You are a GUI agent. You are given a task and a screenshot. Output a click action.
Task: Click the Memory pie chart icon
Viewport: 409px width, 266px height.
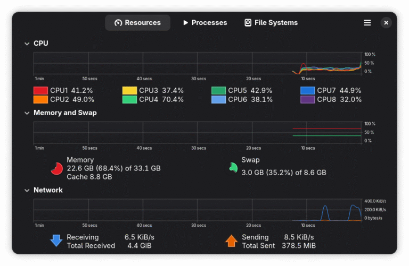56,168
